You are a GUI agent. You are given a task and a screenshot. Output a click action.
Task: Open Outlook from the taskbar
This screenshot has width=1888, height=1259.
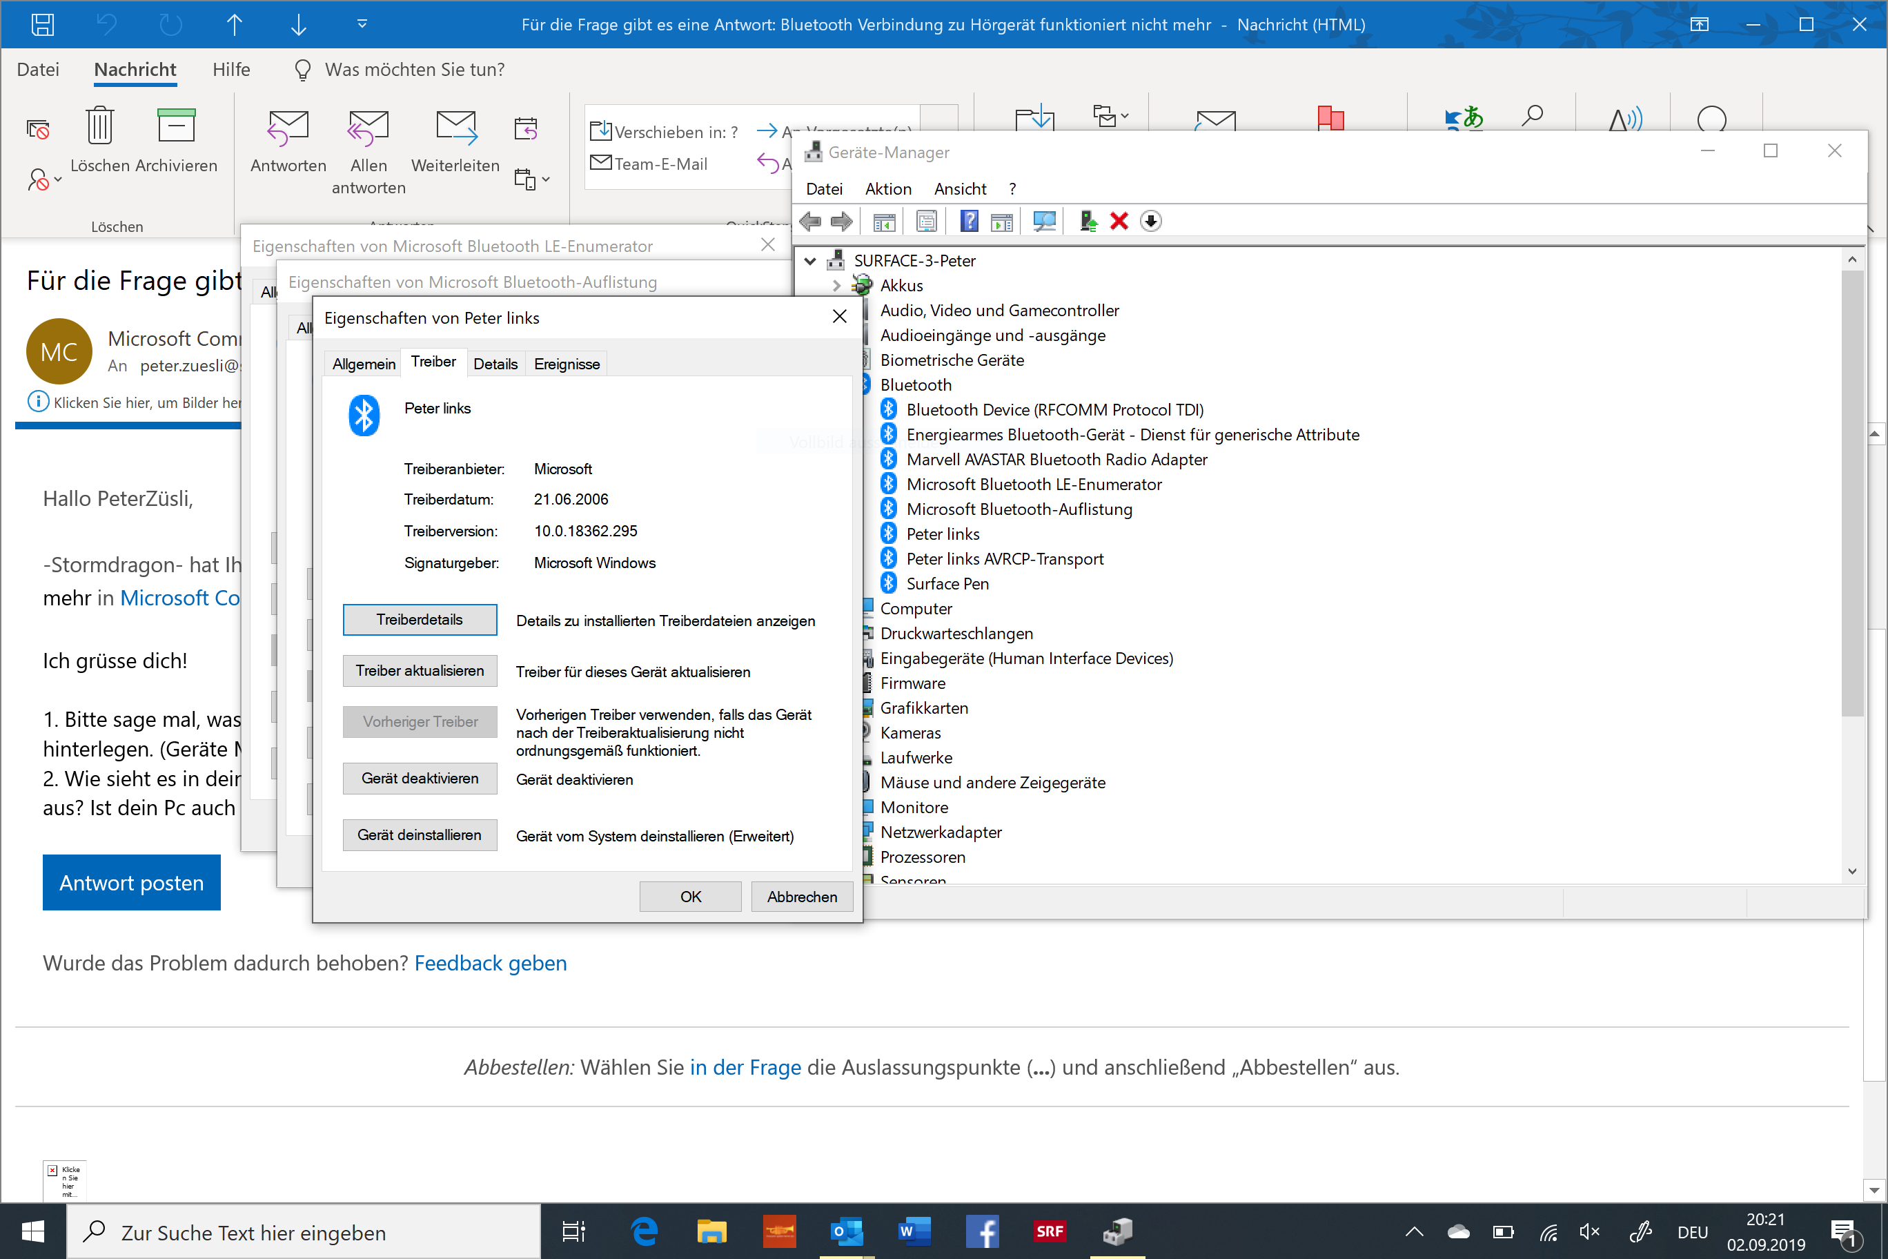[x=846, y=1231]
